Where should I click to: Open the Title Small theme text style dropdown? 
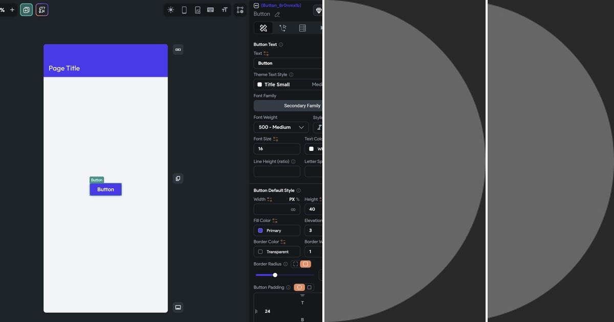point(288,84)
